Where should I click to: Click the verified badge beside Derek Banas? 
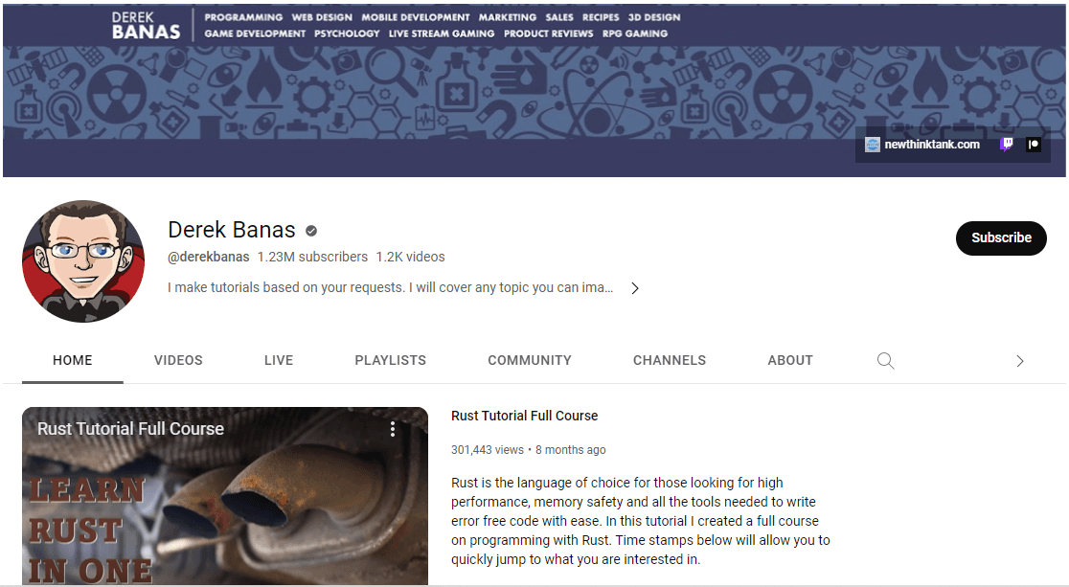(311, 231)
